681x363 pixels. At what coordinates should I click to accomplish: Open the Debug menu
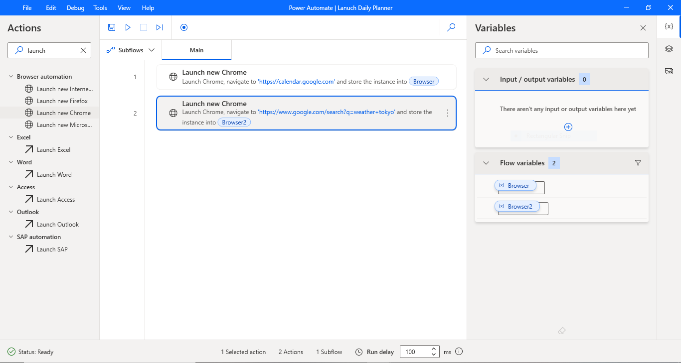[75, 7]
